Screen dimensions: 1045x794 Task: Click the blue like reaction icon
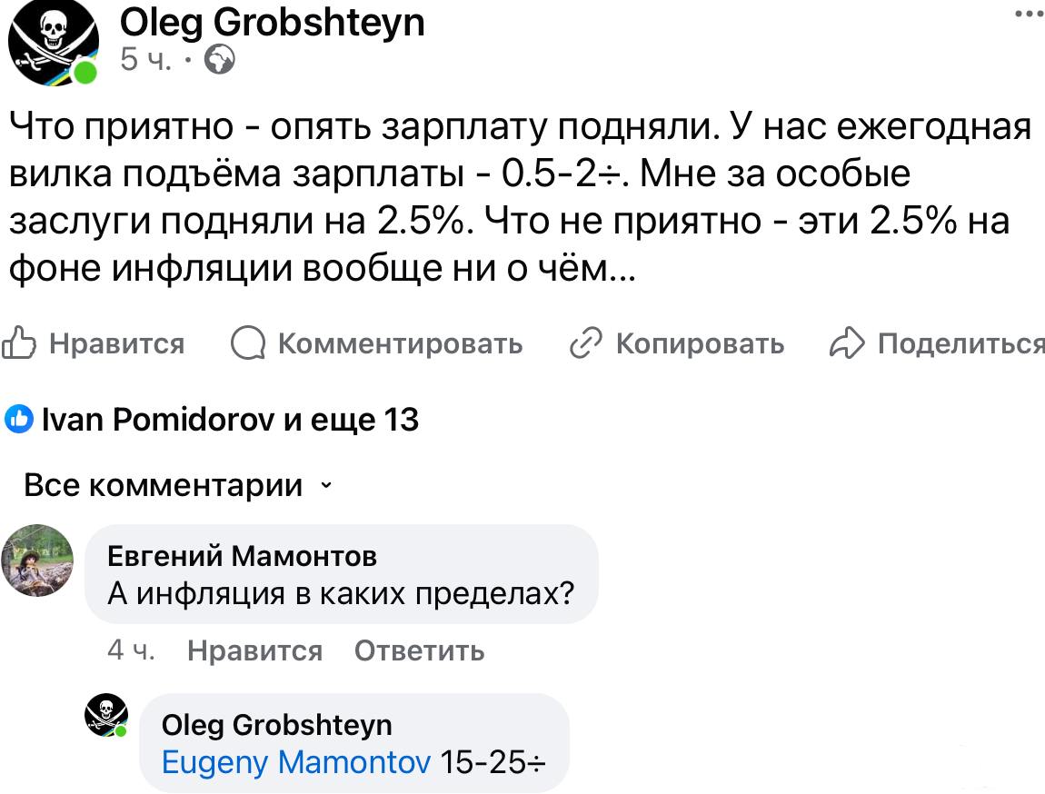(x=19, y=419)
